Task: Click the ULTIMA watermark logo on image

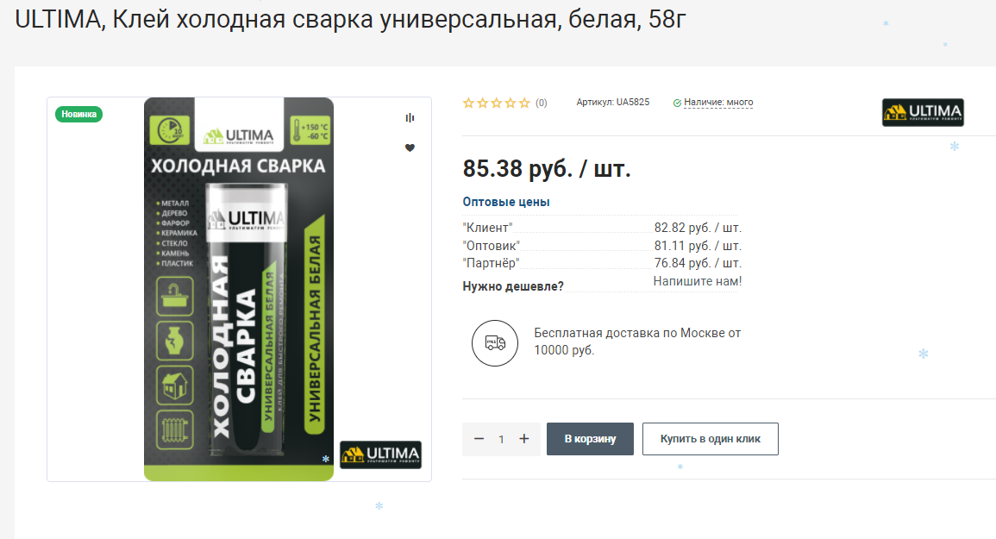Action: tap(380, 454)
